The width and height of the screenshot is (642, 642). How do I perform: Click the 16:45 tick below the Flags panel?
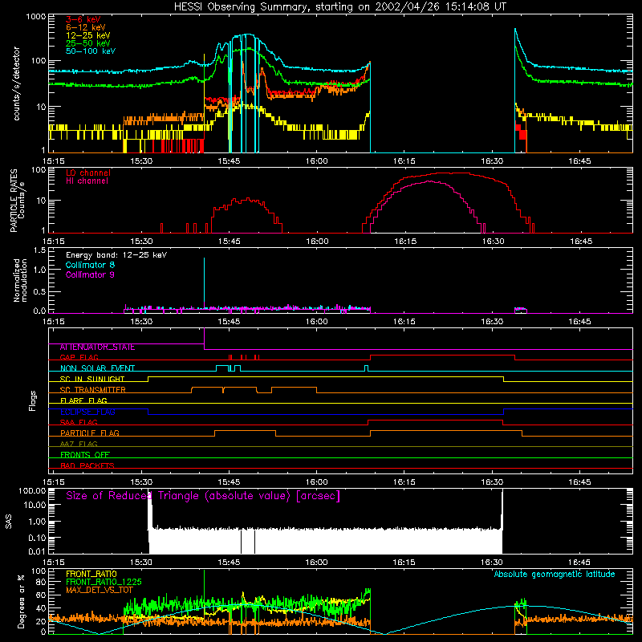(579, 482)
